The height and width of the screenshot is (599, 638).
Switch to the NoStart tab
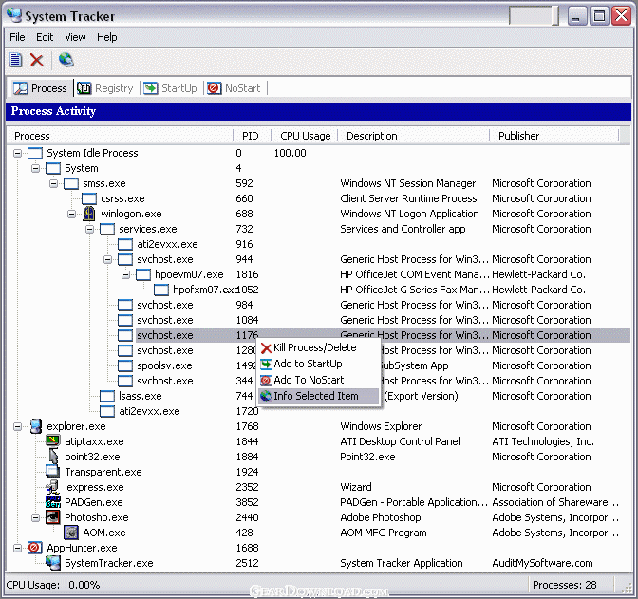(x=234, y=88)
